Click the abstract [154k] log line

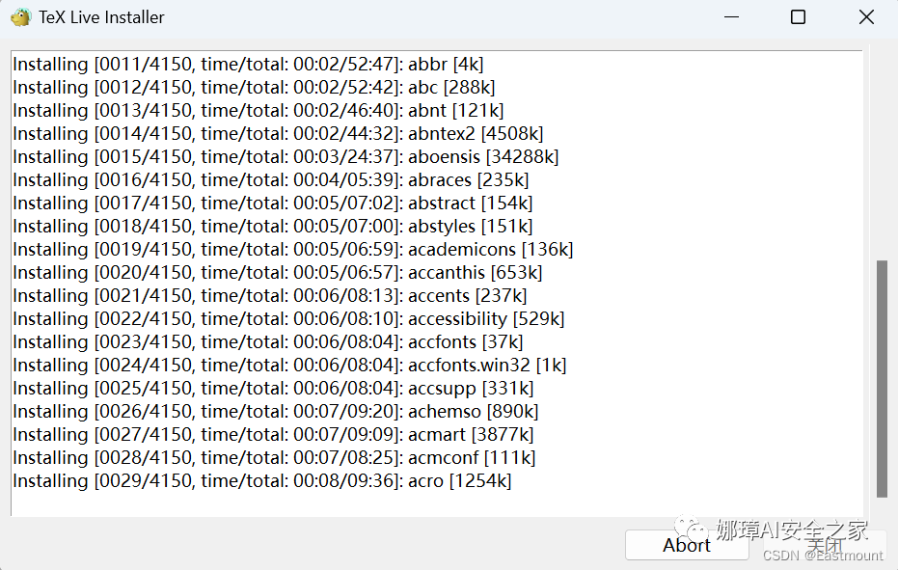pos(273,203)
